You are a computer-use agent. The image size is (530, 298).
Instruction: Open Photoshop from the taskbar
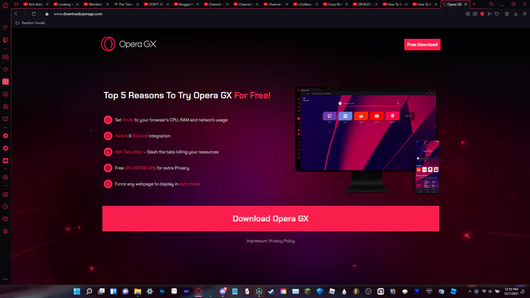[x=162, y=292]
